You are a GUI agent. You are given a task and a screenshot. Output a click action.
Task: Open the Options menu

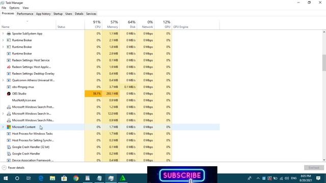coord(14,8)
